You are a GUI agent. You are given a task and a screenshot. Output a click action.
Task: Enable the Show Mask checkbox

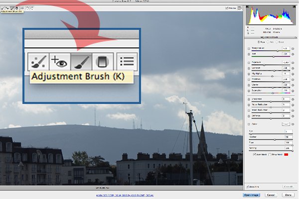tap(270, 154)
